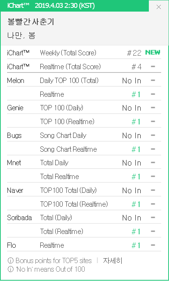Click Genie TOP 100 (Daily) No In
The width and height of the screenshot is (169, 281).
click(132, 108)
